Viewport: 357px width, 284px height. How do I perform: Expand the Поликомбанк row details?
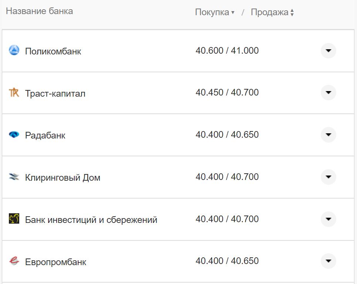click(328, 51)
